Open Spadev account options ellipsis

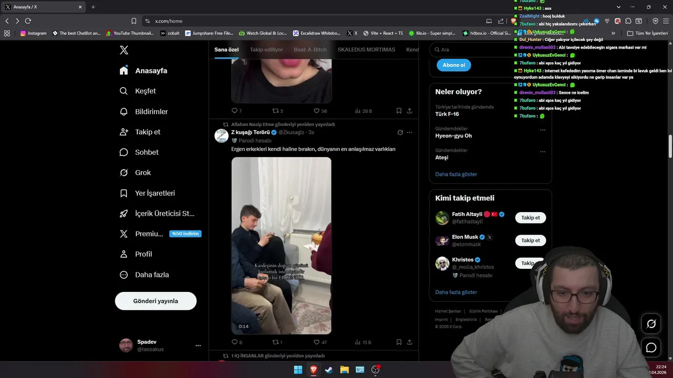click(198, 345)
